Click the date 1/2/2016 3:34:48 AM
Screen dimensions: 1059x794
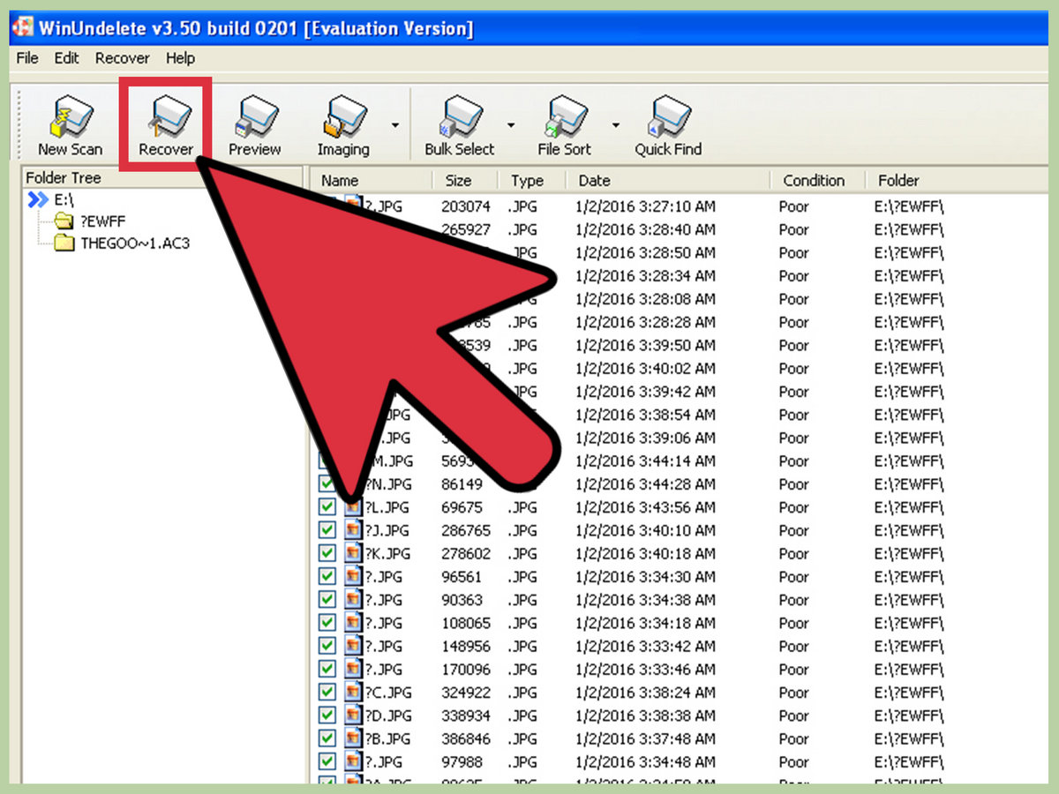coord(647,760)
